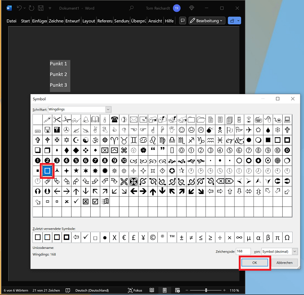
Task: Open the Tom Reichardt account avatar
Action: pos(177,8)
